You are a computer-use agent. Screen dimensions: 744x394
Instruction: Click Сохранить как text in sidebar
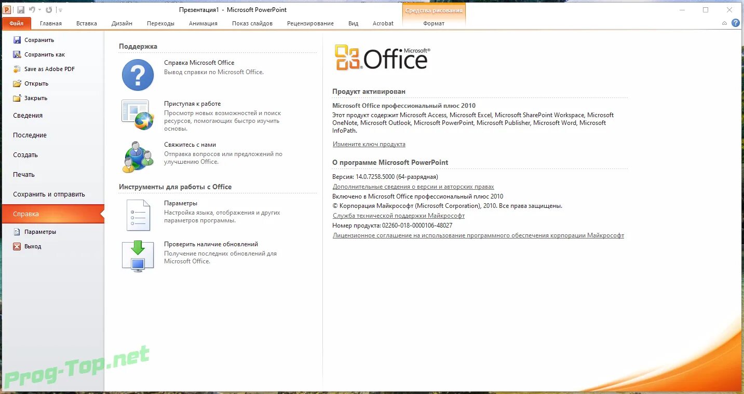click(45, 54)
